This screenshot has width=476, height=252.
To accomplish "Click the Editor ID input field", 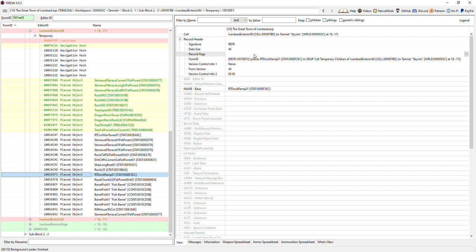I will (x=113, y=17).
